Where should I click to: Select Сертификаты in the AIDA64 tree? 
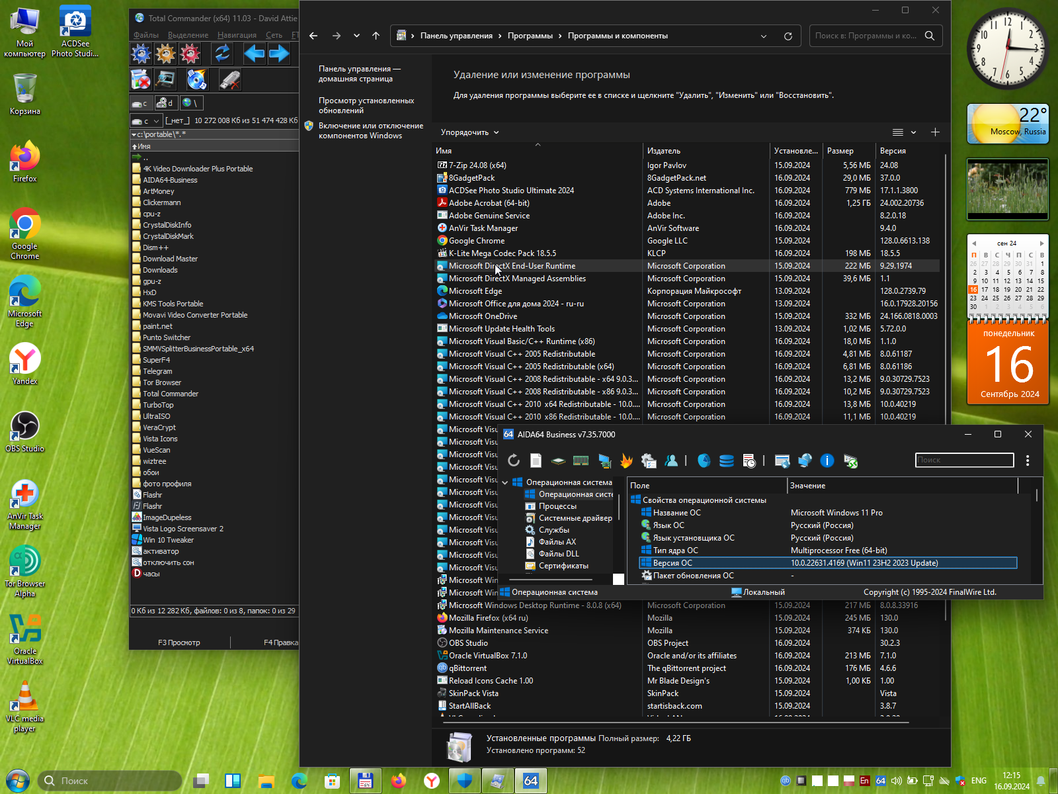click(x=563, y=566)
